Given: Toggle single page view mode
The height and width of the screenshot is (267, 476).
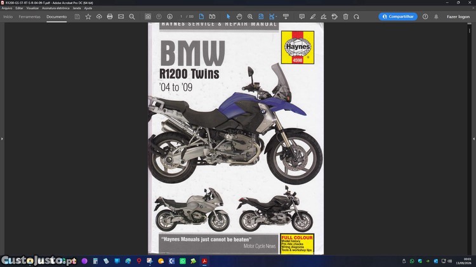Looking at the screenshot, I should tap(201, 16).
